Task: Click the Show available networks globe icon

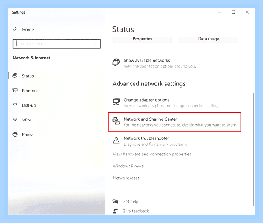Action: (116, 62)
